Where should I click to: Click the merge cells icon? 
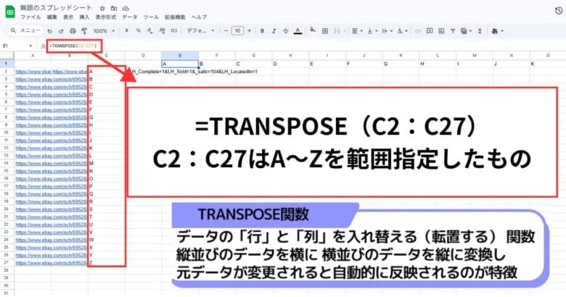tap(336, 31)
